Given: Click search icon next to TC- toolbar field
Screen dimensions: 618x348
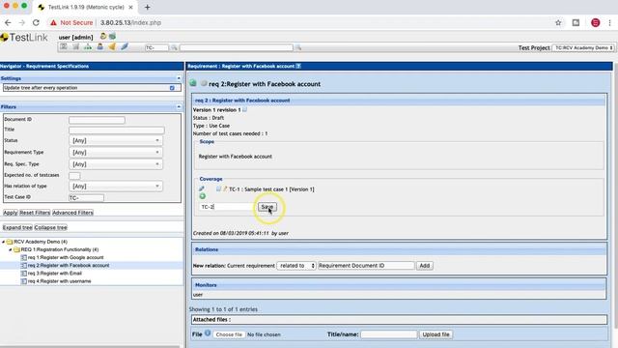Looking at the screenshot, I should pos(174,47).
